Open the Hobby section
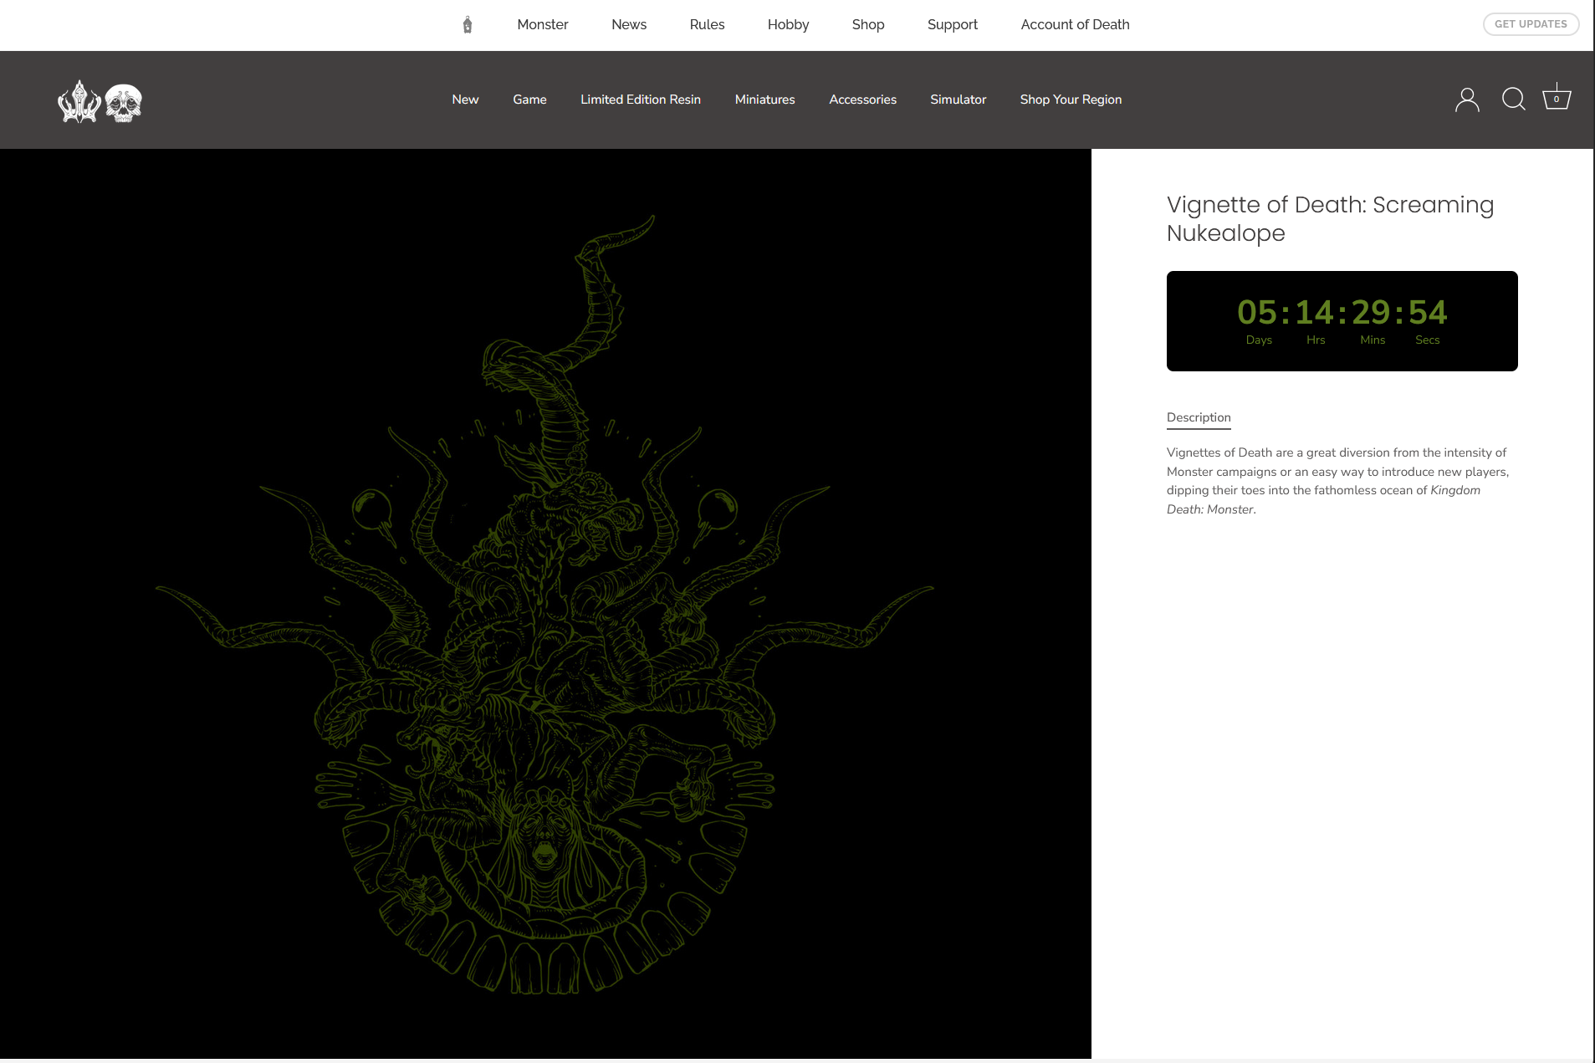 click(789, 25)
